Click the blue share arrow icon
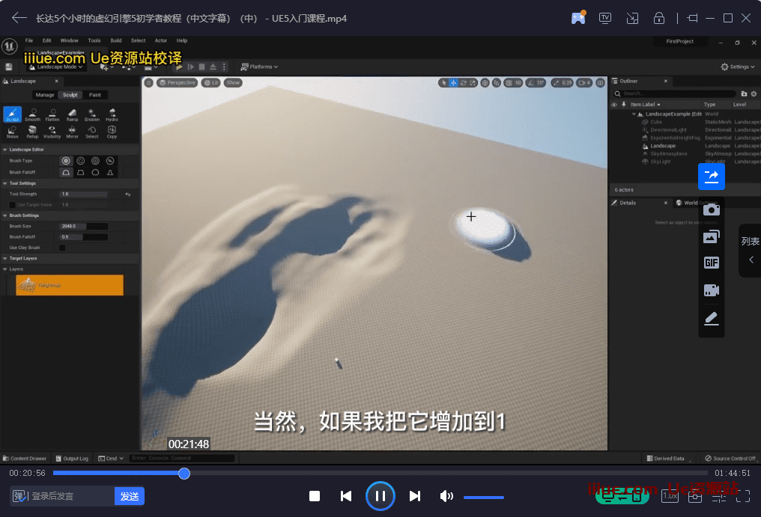 coord(711,177)
